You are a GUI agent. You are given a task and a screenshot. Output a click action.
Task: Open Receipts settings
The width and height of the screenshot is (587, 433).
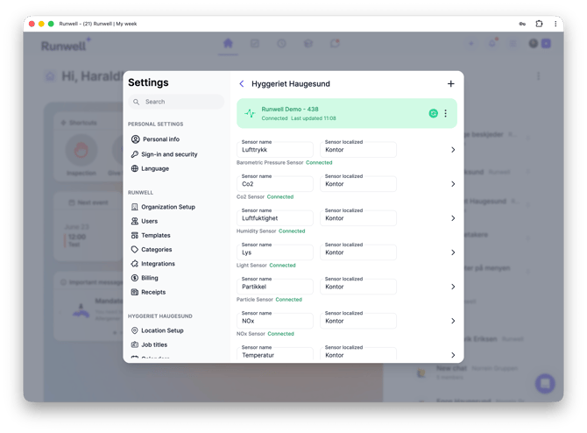[x=148, y=292]
